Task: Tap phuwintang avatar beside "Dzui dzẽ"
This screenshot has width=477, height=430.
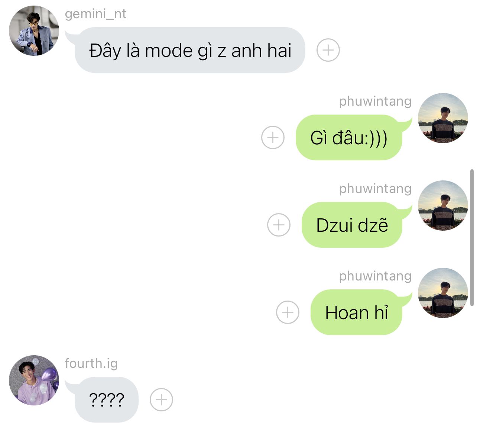Action: [443, 205]
